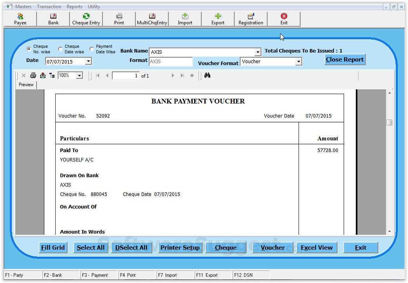The height and width of the screenshot is (283, 408).
Task: Open the Payee icon on toolbar
Action: (20, 18)
